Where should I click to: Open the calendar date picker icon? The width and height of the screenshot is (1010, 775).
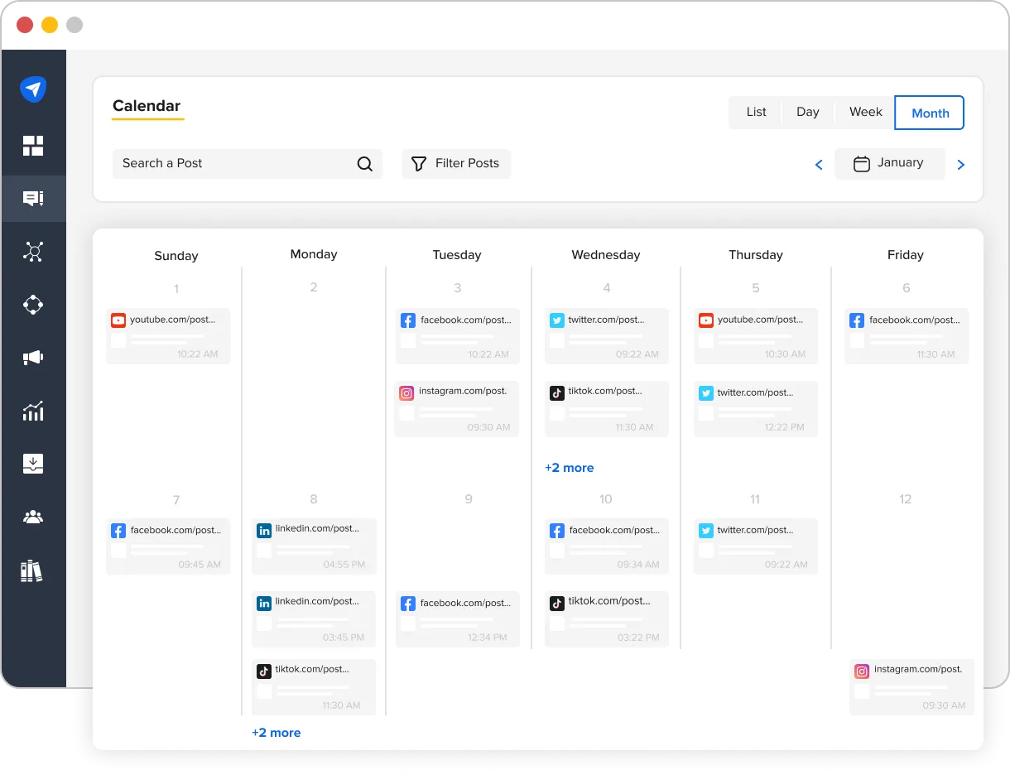[863, 164]
